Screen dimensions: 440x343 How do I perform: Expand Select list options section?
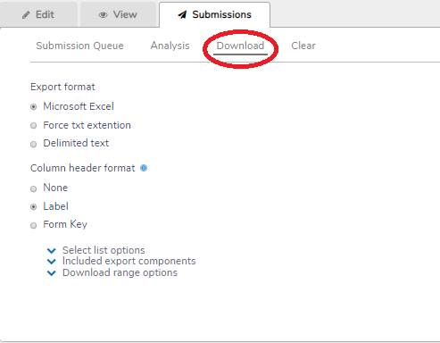(104, 250)
